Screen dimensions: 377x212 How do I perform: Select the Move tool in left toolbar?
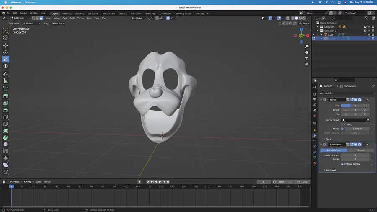click(5, 45)
